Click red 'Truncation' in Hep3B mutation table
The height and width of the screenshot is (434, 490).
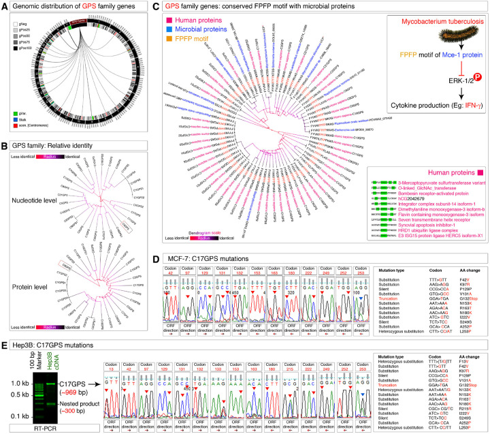click(387, 385)
